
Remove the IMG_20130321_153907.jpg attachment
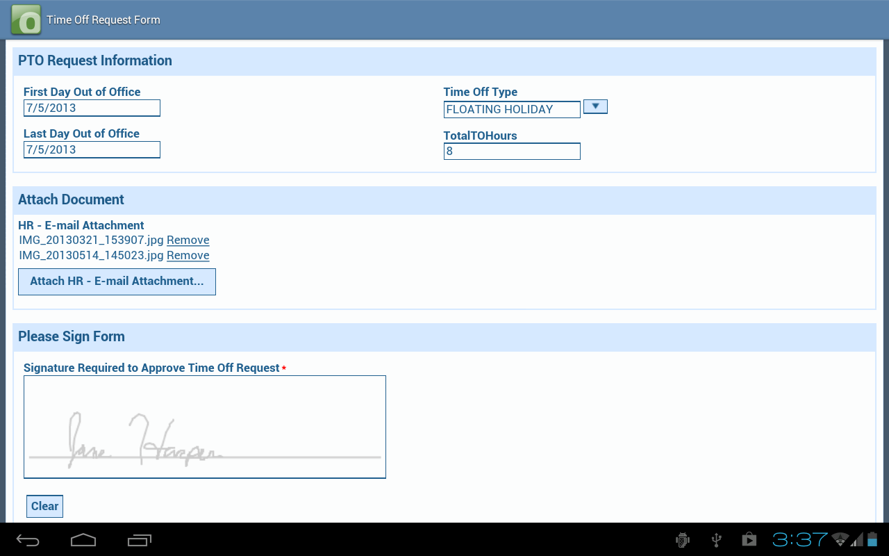click(x=188, y=240)
